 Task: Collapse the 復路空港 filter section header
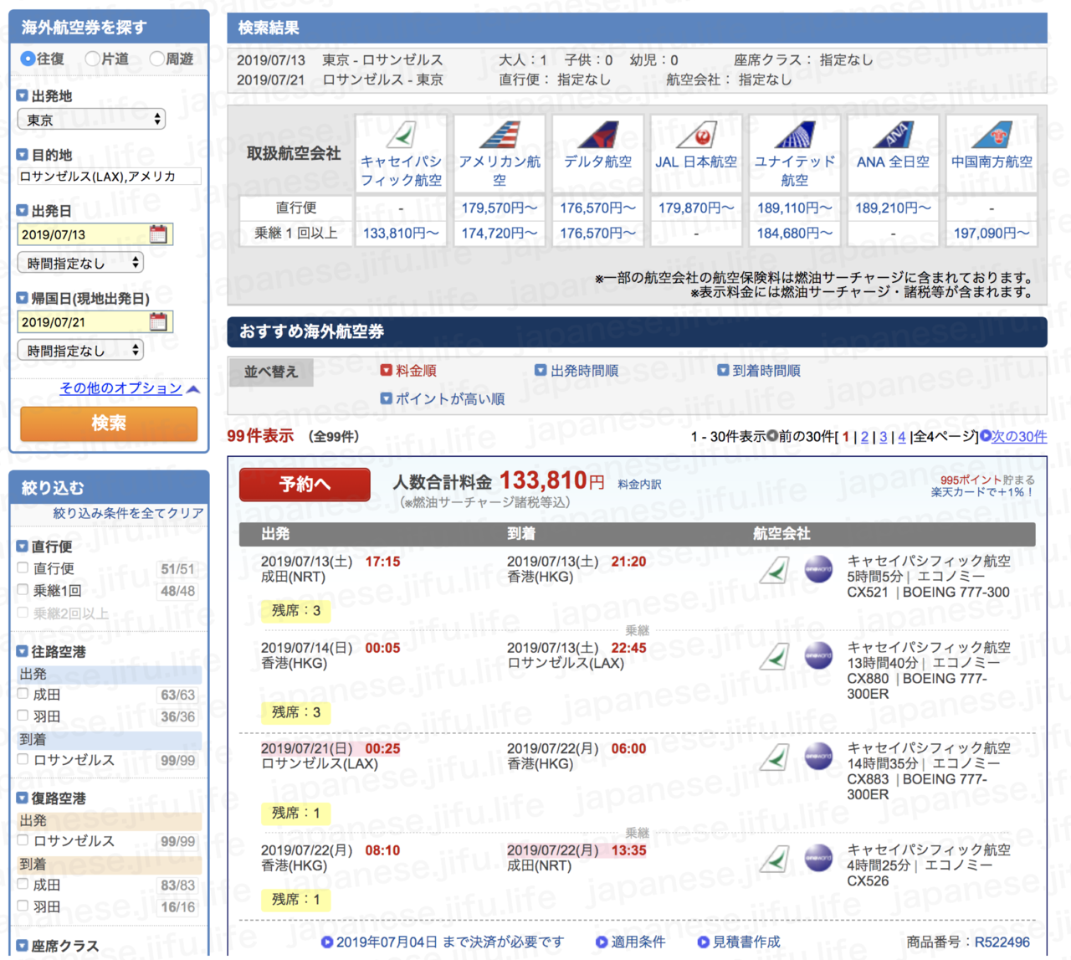pyautogui.click(x=51, y=798)
